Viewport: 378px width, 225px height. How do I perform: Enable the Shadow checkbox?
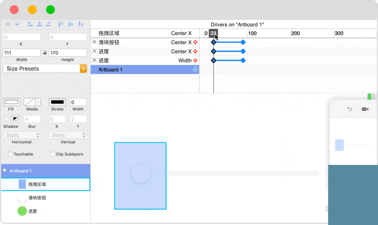[6, 118]
